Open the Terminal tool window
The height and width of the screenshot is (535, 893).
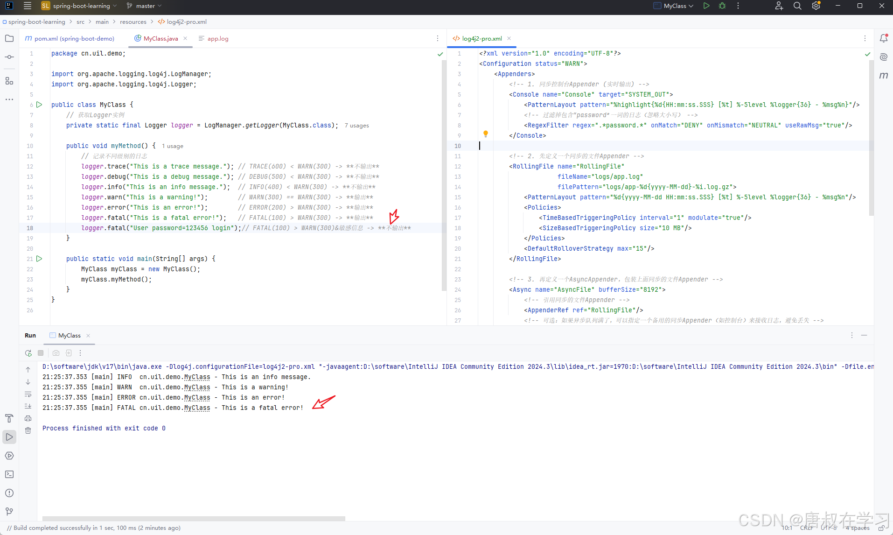tap(9, 474)
